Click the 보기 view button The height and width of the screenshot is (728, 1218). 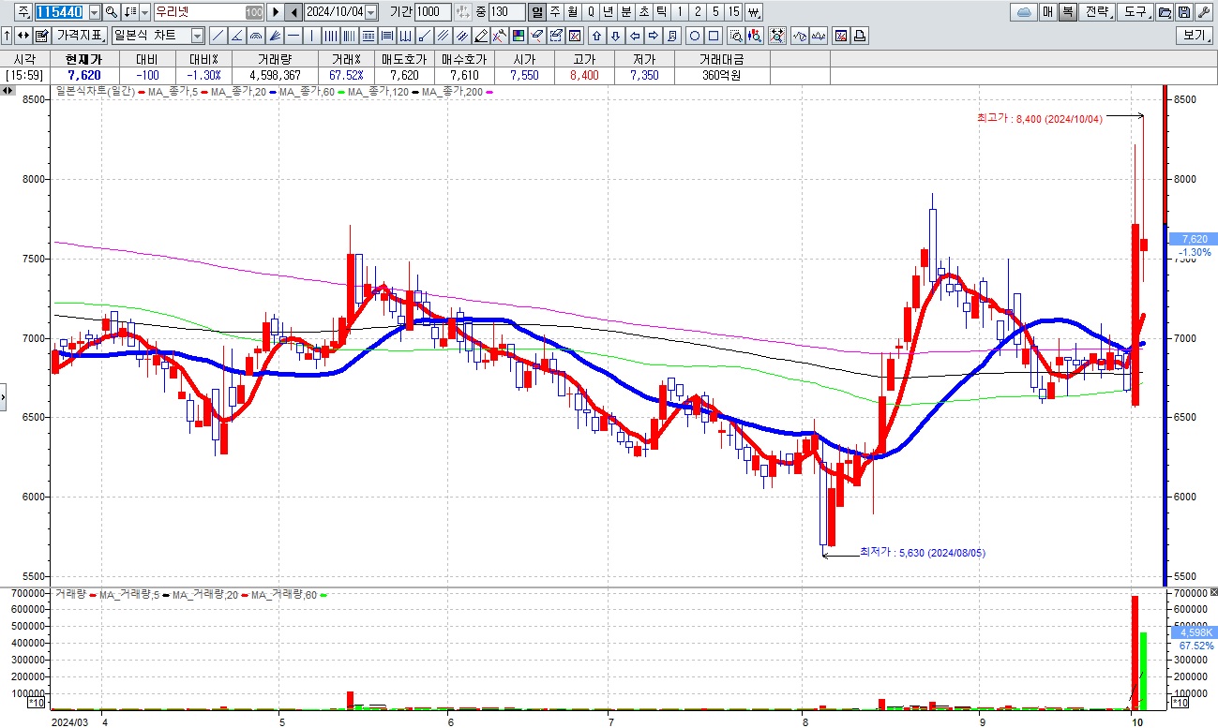pos(1195,36)
